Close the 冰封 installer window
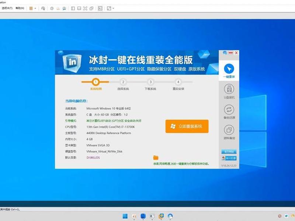The image size is (295, 221). 236,53
